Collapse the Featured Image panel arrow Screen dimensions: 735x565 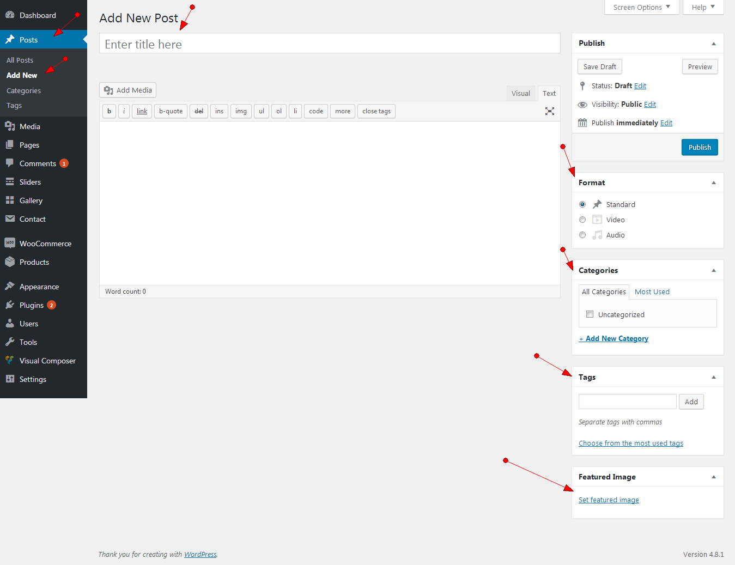point(714,477)
